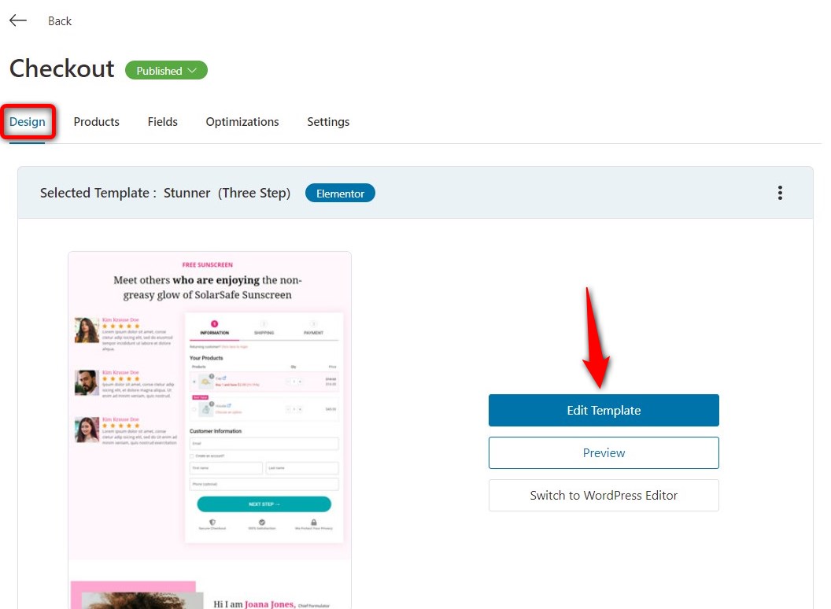
Task: Click 'Choose an option' under the Hoodie product
Action: tap(227, 412)
